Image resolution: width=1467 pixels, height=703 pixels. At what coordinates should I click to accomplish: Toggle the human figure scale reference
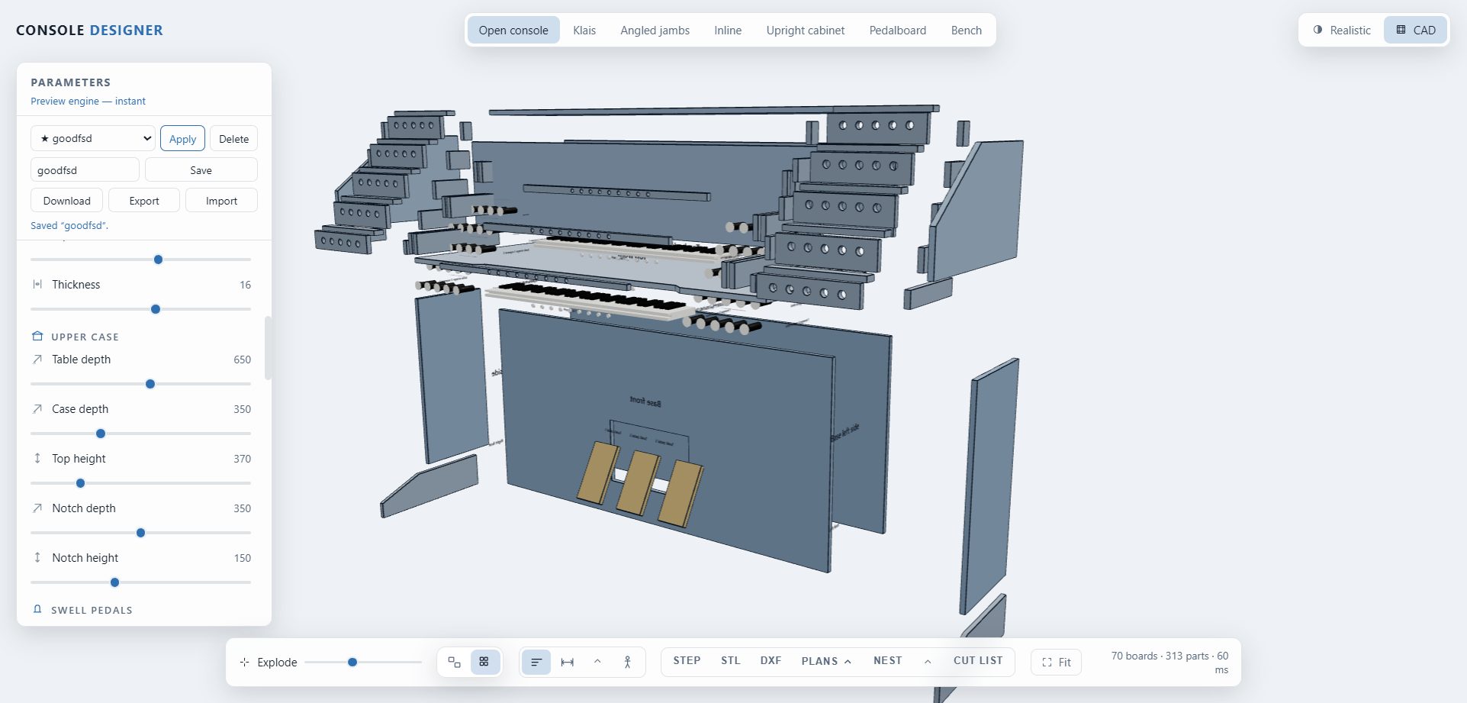click(627, 662)
